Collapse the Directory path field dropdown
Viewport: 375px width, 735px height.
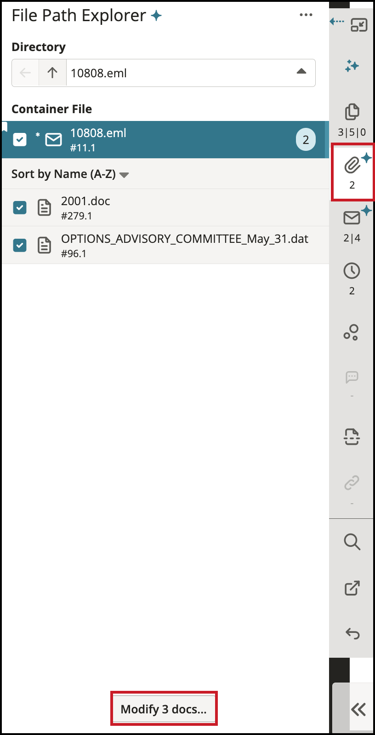[x=302, y=72]
